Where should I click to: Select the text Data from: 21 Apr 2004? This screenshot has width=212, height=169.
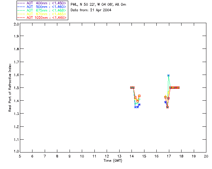point(91,10)
